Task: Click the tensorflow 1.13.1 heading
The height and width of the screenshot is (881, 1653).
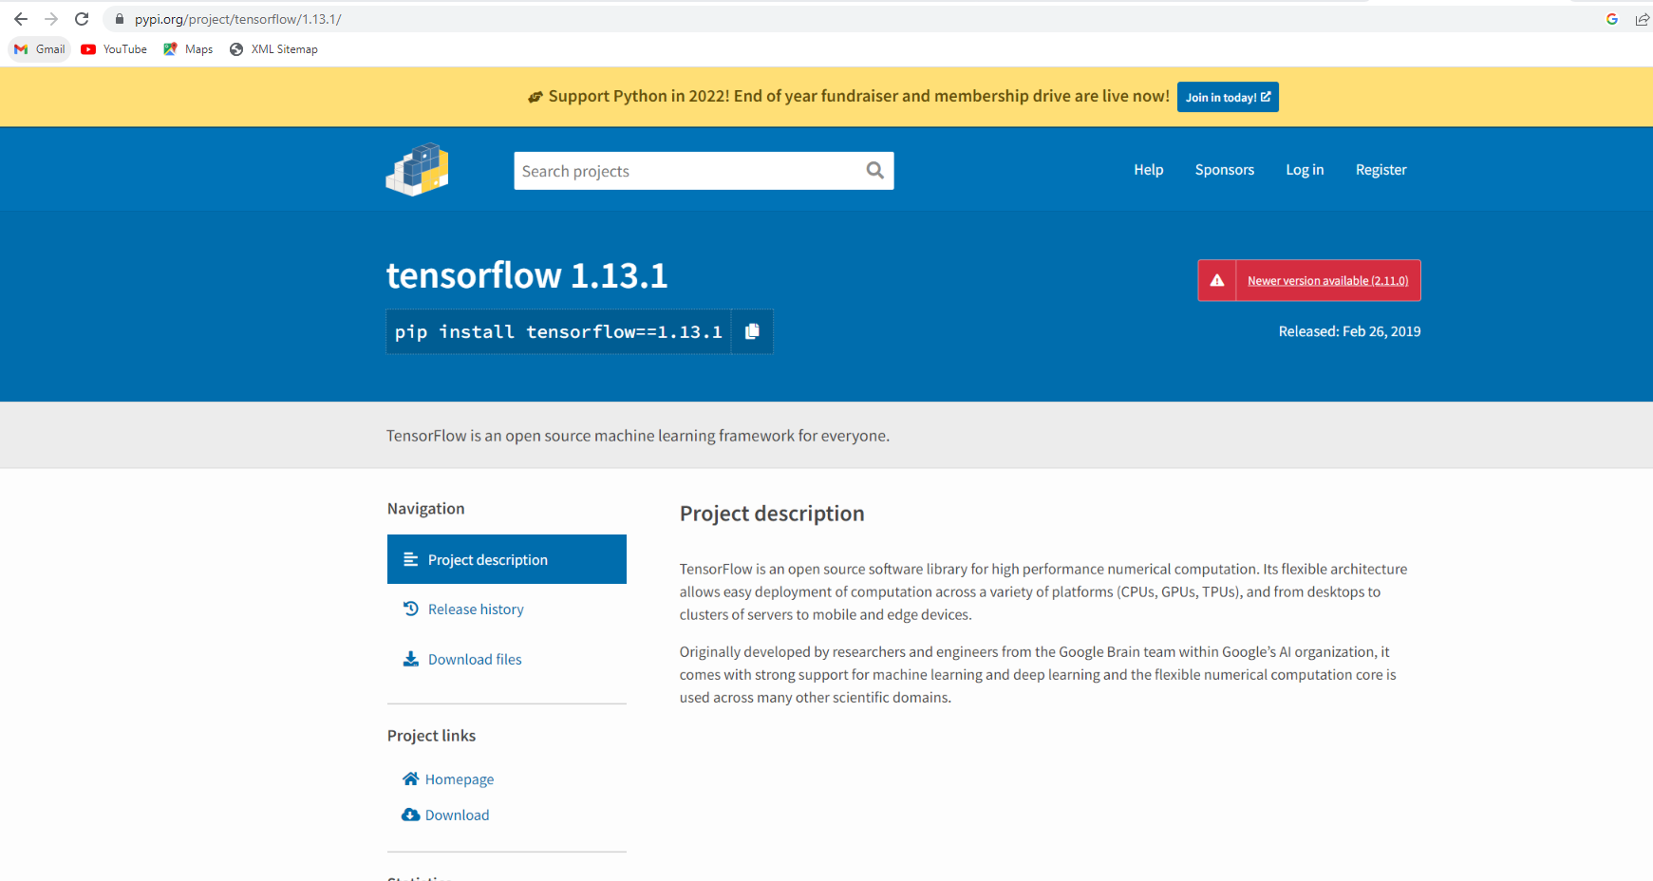Action: [x=527, y=275]
